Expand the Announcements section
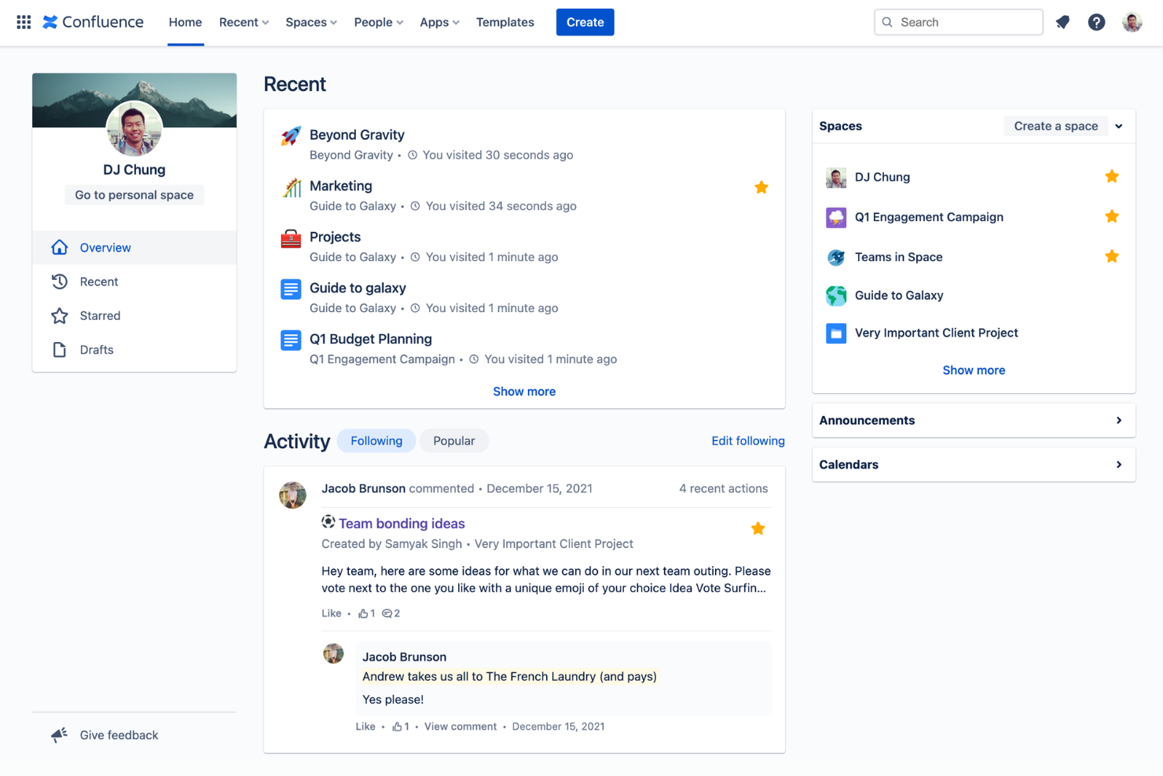Viewport: 1163px width, 776px height. (1119, 420)
